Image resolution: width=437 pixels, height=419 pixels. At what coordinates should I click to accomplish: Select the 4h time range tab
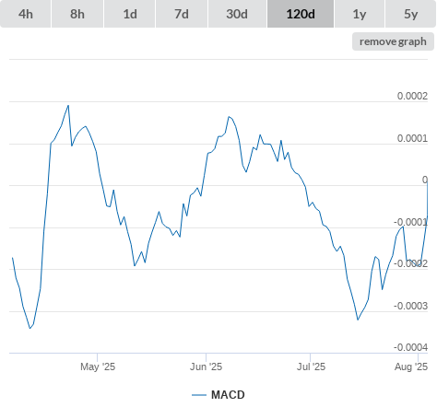pos(26,14)
